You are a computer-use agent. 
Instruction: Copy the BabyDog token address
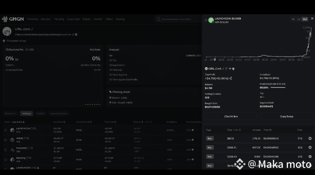[x=27, y=158]
